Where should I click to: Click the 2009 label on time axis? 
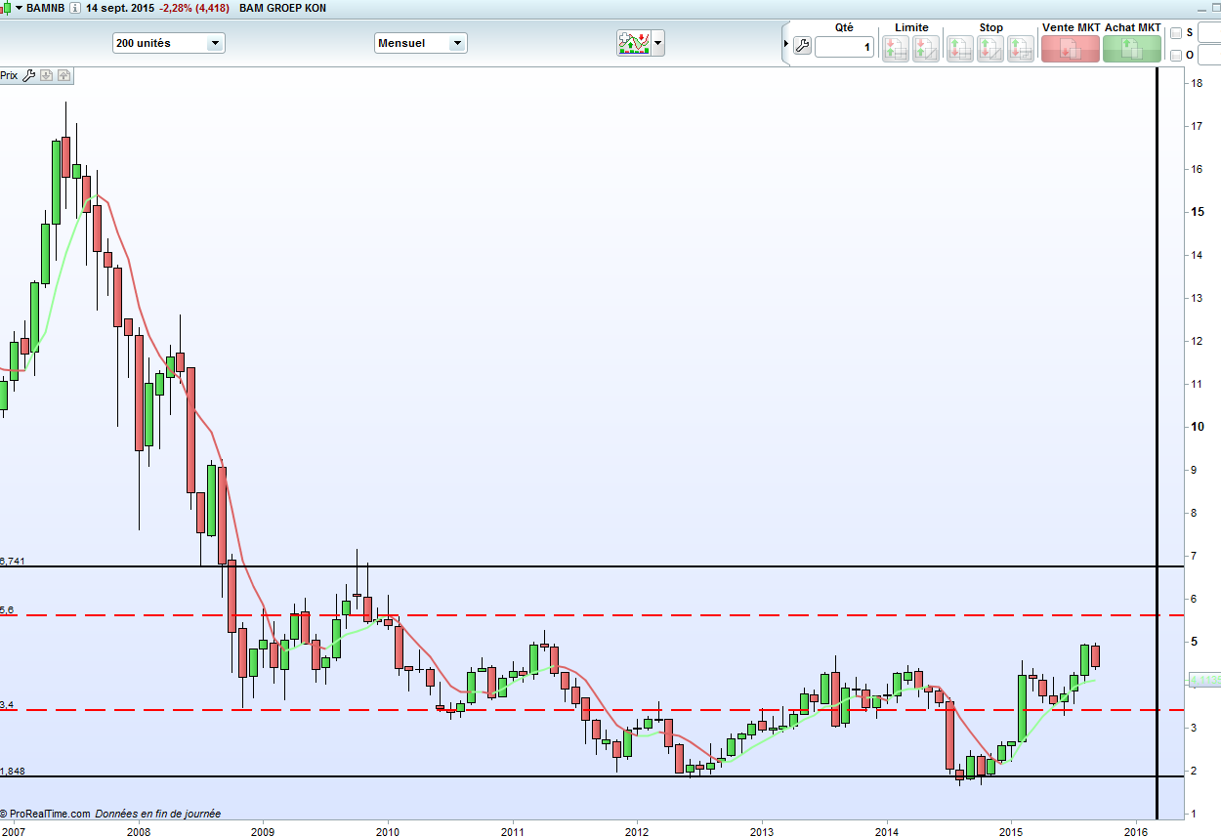coord(263,831)
